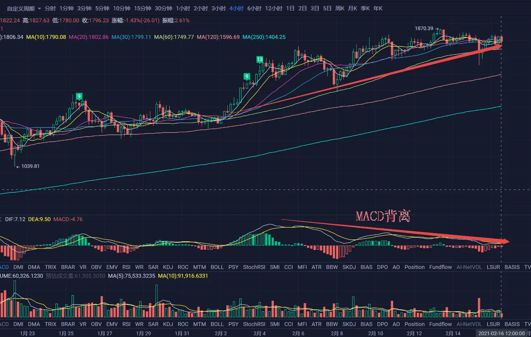The image size is (531, 337).
Task: Switch to the 1日 timeframe
Action: (290, 8)
